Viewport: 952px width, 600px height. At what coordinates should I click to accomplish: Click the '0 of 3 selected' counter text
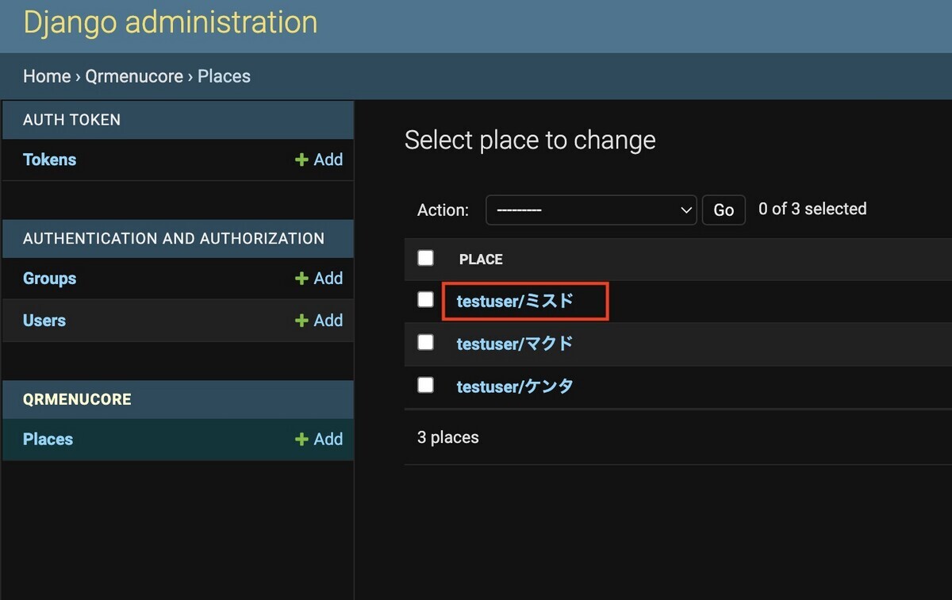812,209
